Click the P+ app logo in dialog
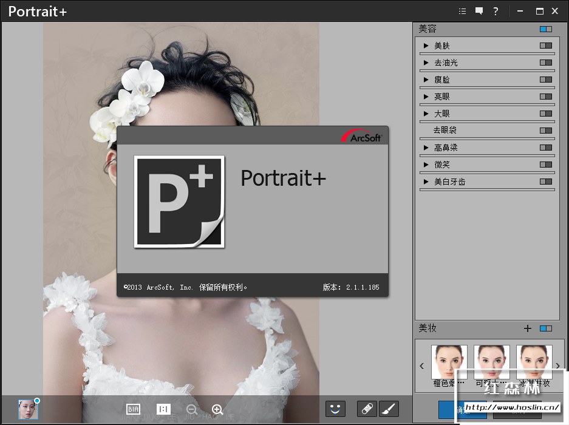Image resolution: width=569 pixels, height=425 pixels. click(179, 202)
